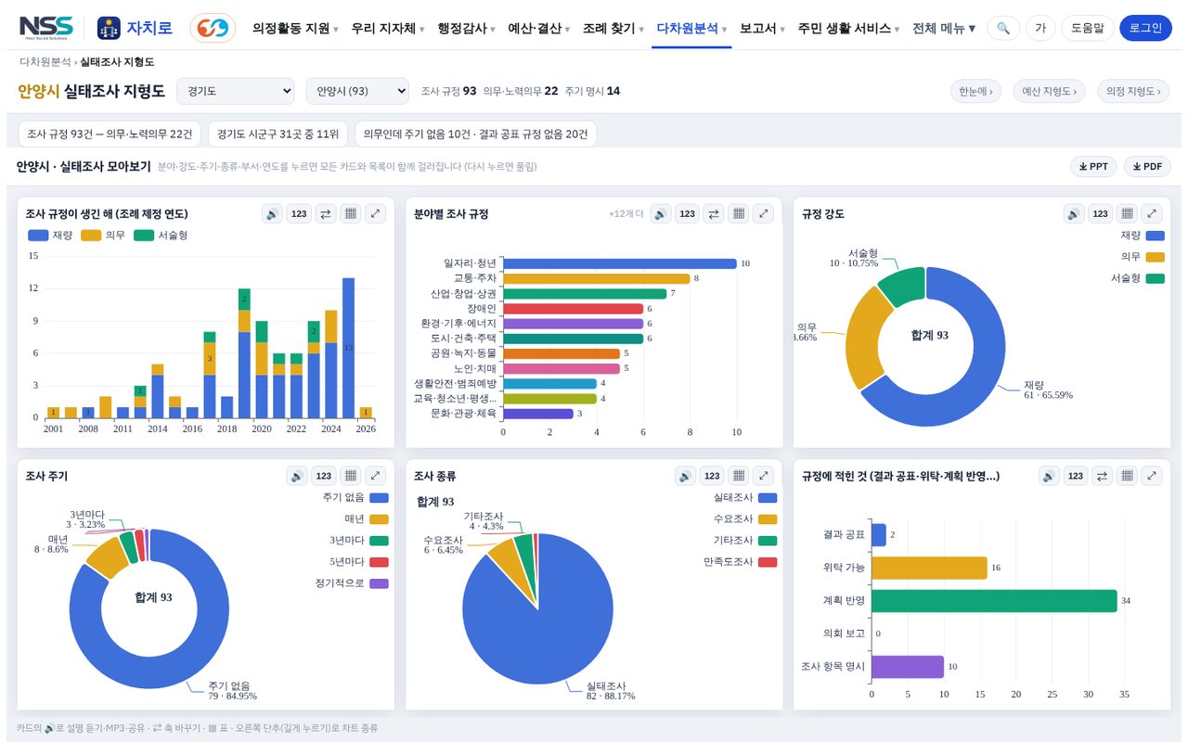Click 5년마다 red swatch in 조사 주기 legend
The width and height of the screenshot is (1188, 742).
click(x=379, y=562)
